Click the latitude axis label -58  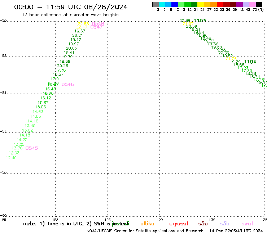tap(3, 172)
